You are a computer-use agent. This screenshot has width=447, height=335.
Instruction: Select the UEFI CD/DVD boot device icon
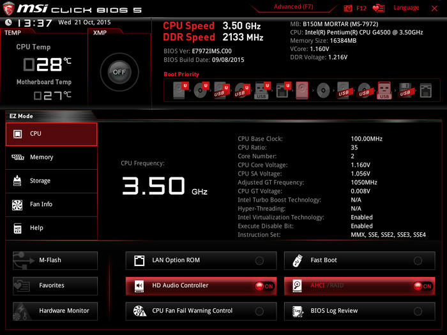coord(201,91)
